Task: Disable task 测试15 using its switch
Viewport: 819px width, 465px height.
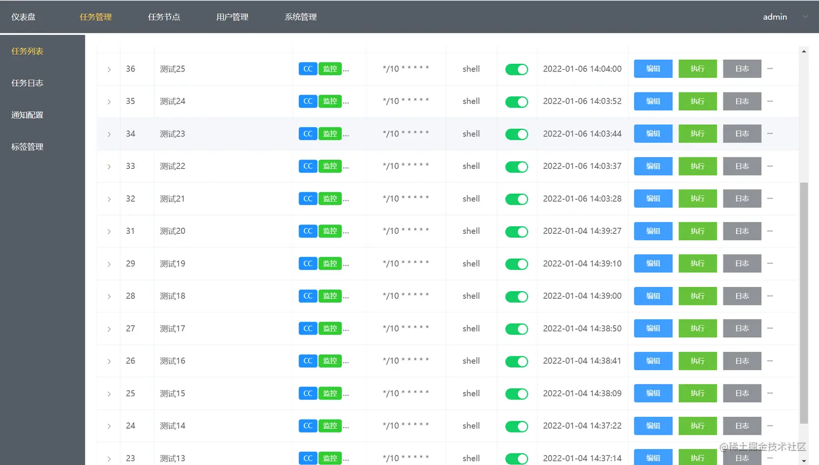Action: tap(517, 394)
